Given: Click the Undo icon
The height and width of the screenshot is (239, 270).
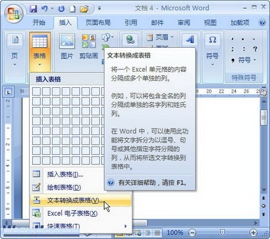Looking at the screenshot, I should [45, 9].
